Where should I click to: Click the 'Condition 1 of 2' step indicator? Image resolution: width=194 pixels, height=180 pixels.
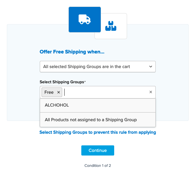(x=97, y=166)
